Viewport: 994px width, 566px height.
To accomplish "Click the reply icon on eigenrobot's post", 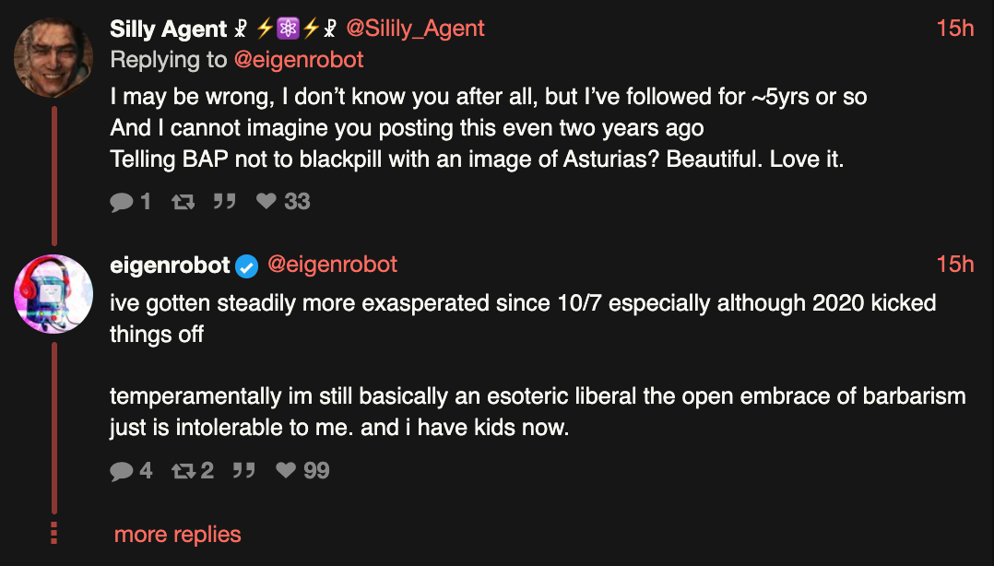I will [122, 471].
